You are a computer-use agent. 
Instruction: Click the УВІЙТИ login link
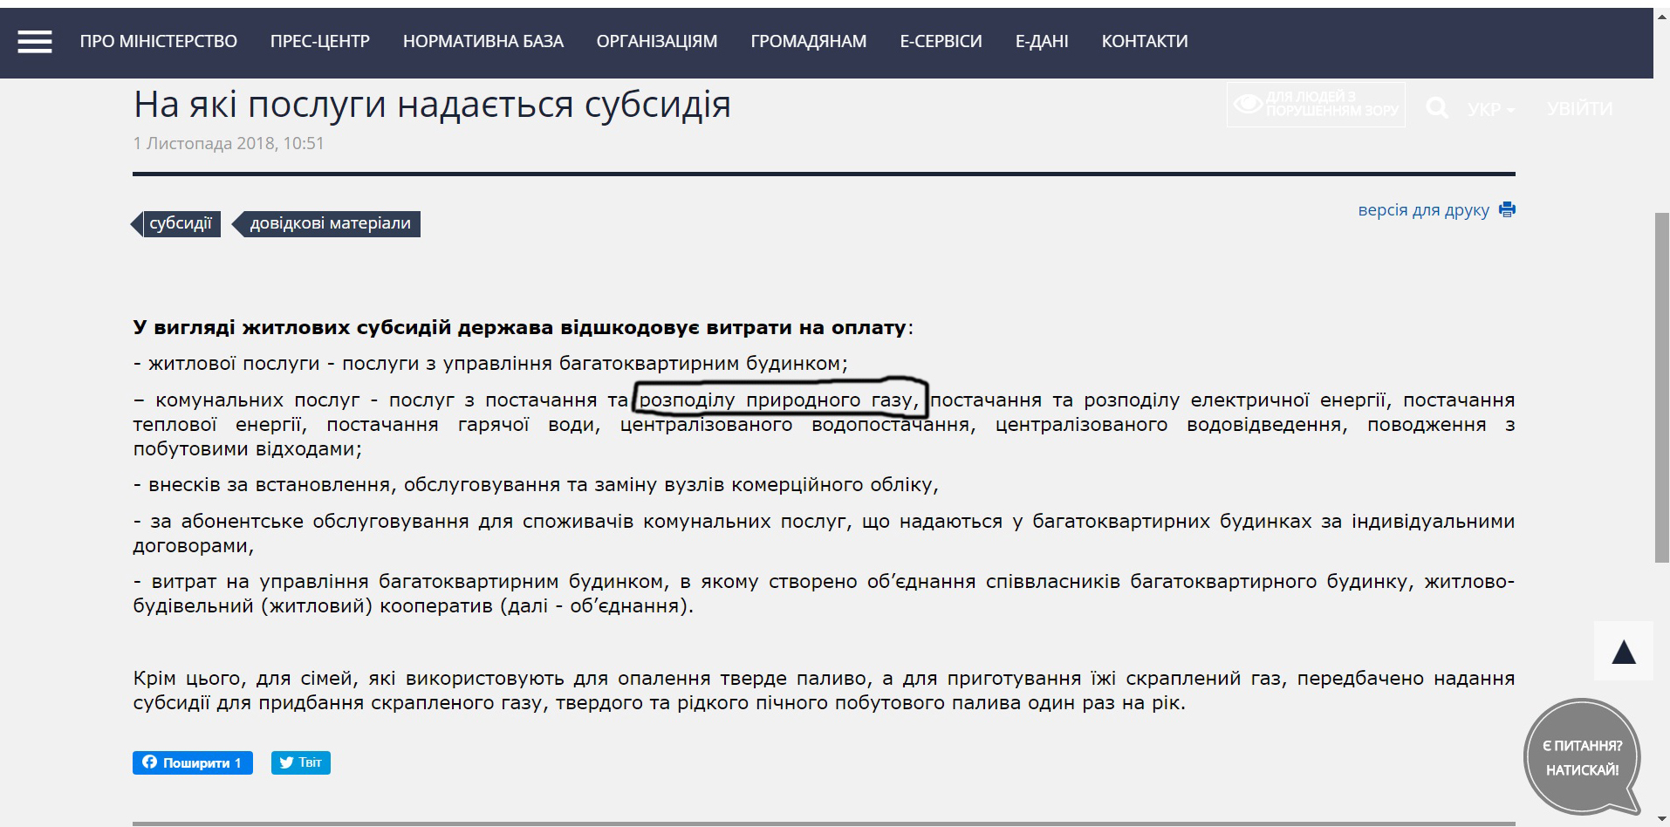1579,109
